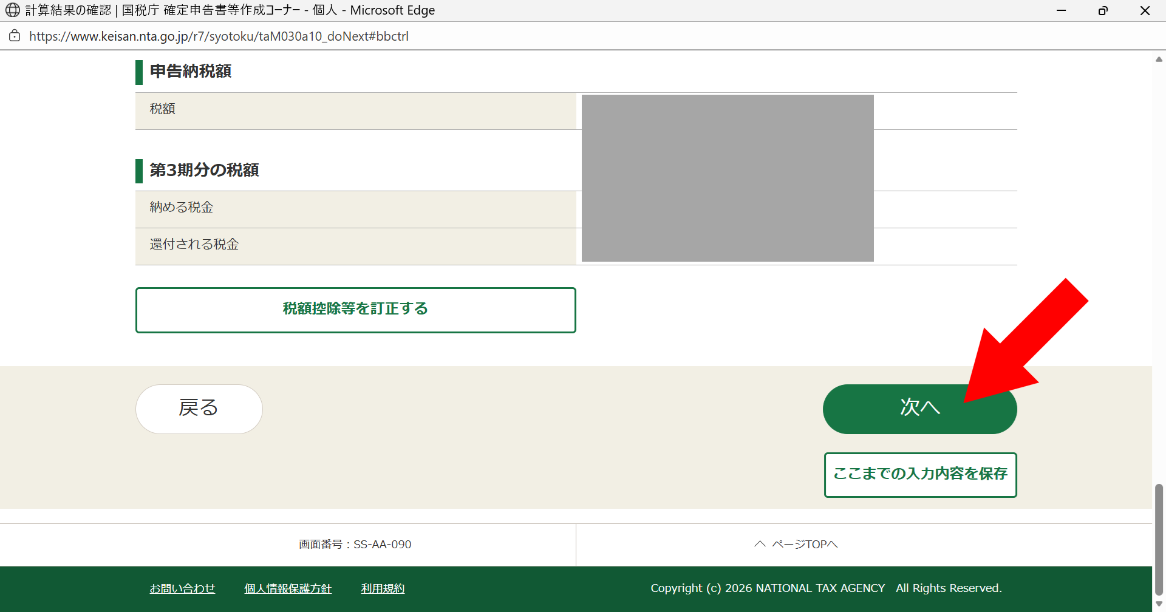
Task: Open the お問い合わせ footer link
Action: [182, 588]
